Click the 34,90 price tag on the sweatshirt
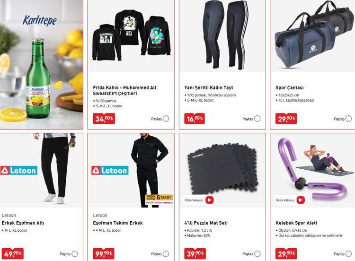This screenshot has width=355, height=261. [x=104, y=119]
